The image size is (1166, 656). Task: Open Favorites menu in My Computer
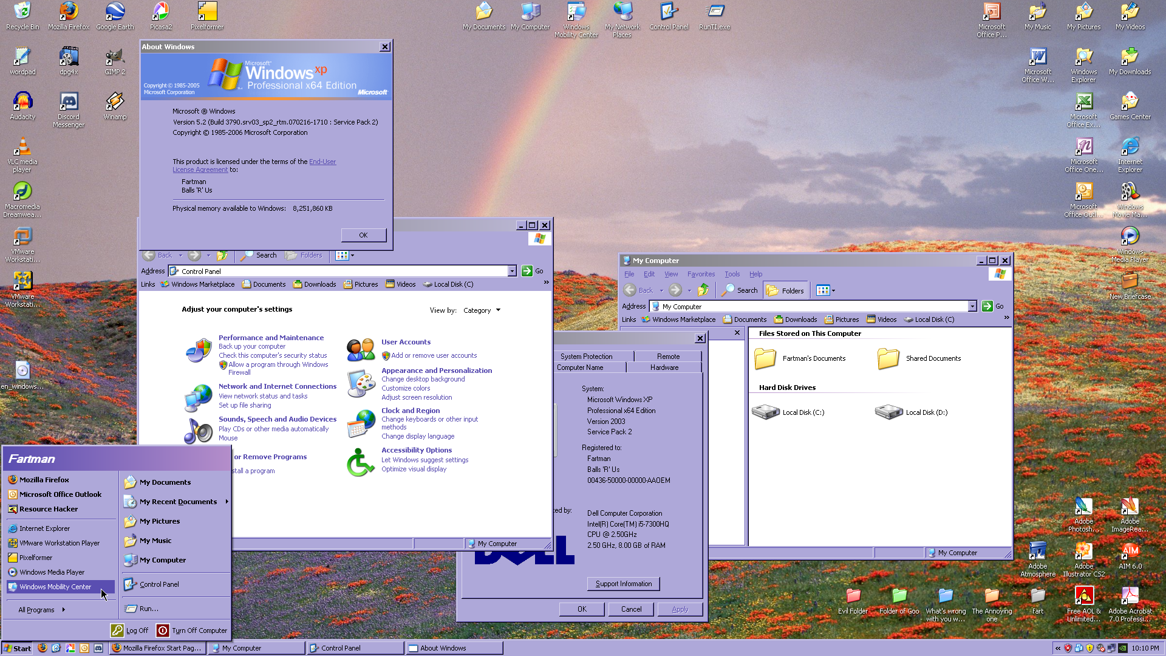701,275
